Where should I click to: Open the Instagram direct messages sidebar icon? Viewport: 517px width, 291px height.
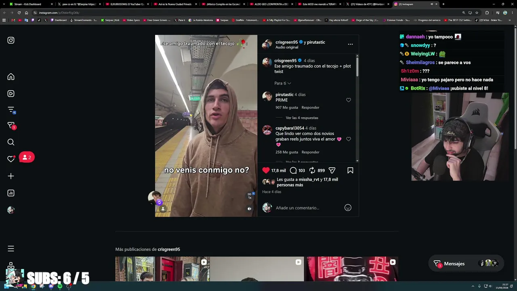point(11,126)
